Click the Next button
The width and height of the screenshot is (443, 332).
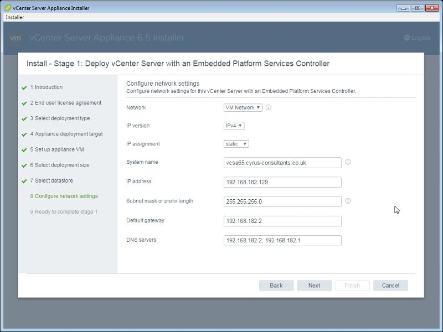(314, 286)
